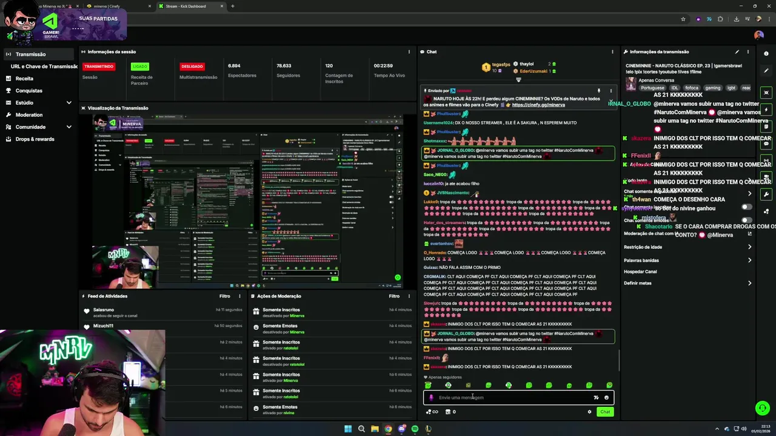Click the channel points infinity icon
Viewport: 776px width, 436px height.
(x=432, y=412)
